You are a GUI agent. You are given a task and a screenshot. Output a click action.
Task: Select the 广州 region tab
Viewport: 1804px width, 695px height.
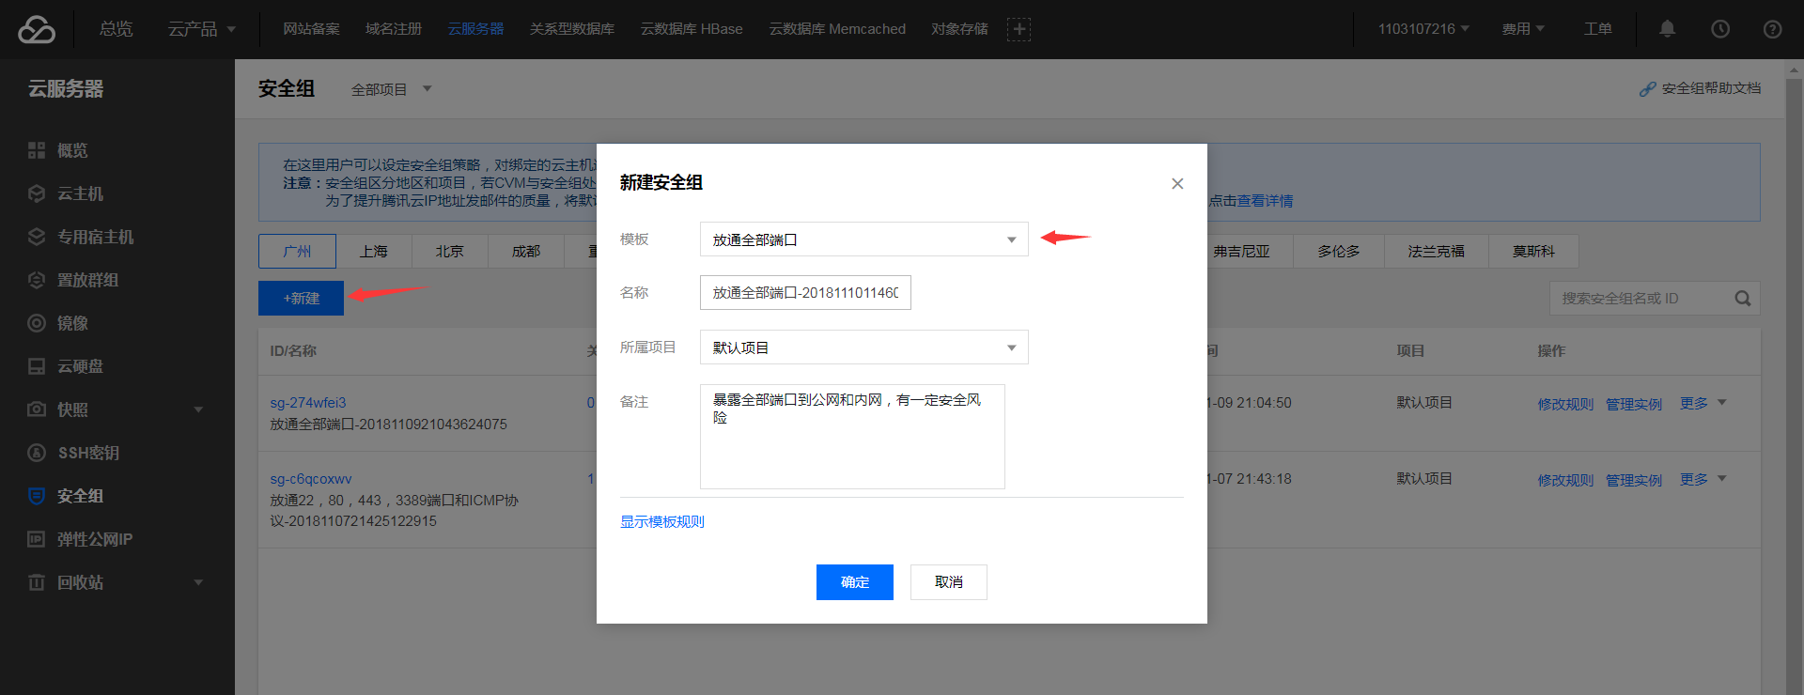[x=297, y=252]
